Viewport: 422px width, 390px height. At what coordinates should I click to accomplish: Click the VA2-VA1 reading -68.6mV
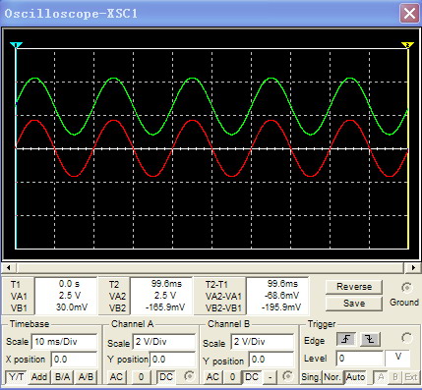coord(281,296)
